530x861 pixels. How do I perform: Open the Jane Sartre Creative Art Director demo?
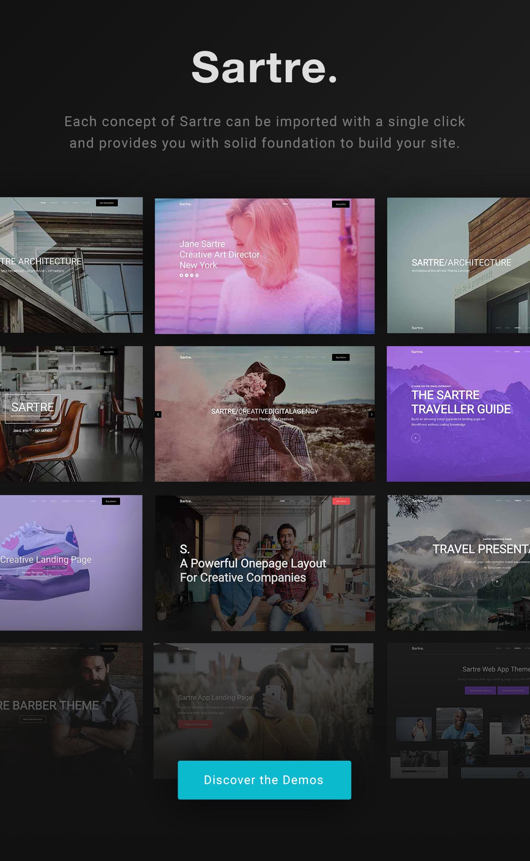(x=265, y=266)
